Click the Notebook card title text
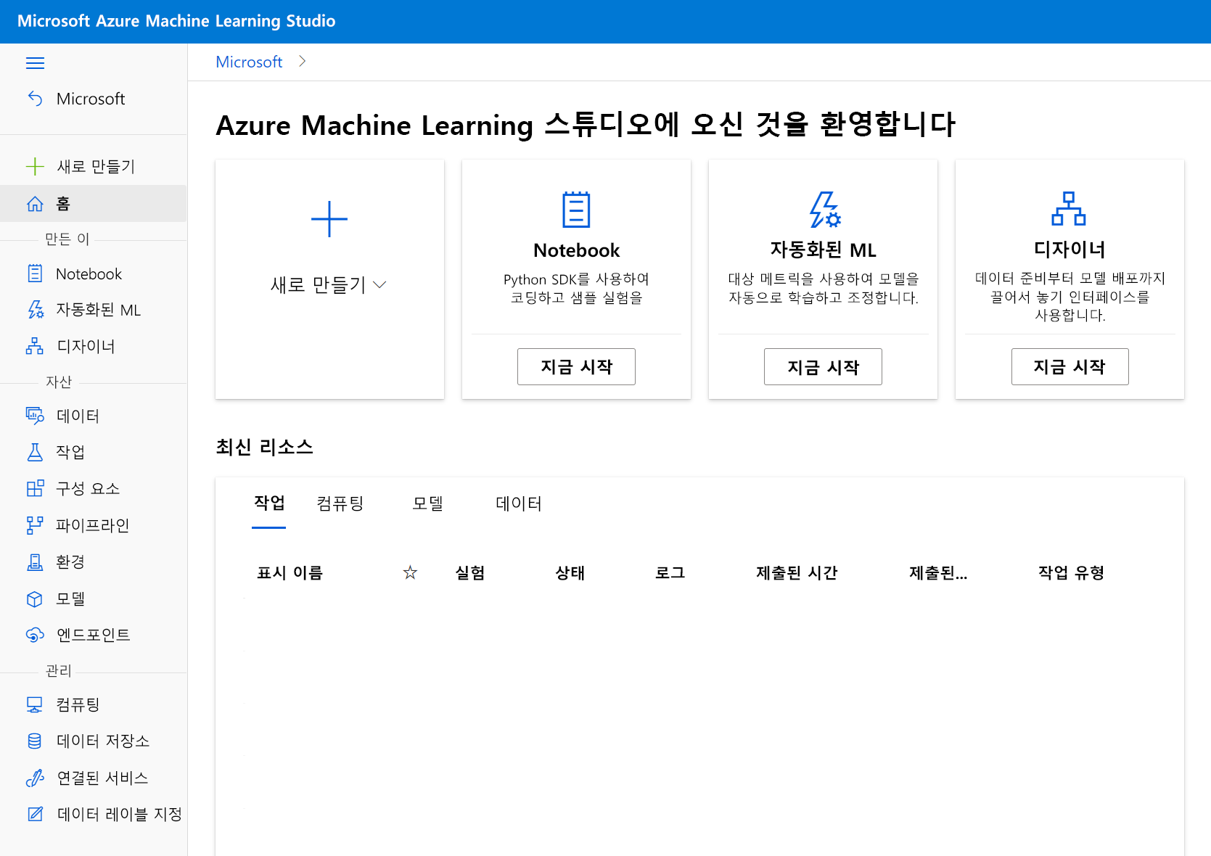Screen dimensions: 1211x856 576,250
